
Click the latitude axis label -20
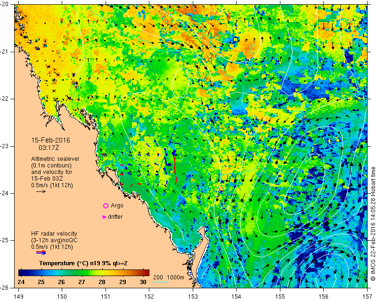(5, 4)
